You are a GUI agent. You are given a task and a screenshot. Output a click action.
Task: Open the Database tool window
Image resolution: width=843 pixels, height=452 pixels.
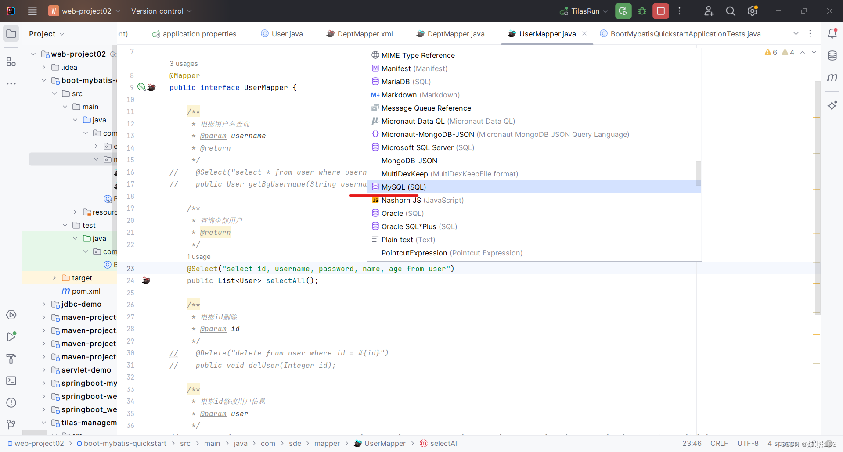click(x=832, y=56)
